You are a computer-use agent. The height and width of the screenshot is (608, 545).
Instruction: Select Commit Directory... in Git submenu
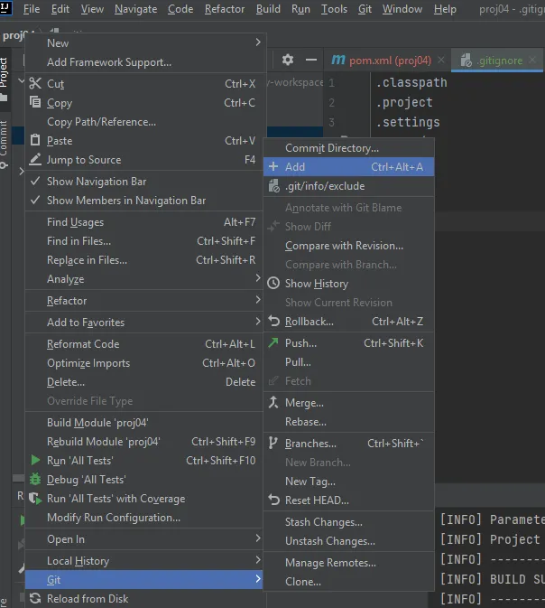pos(348,148)
